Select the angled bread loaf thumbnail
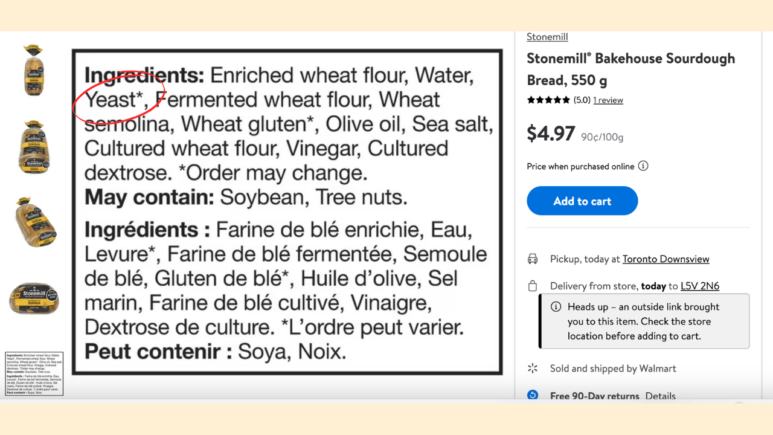This screenshot has width=773, height=435. pos(34,222)
